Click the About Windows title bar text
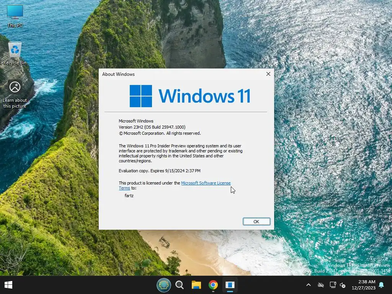392x294 pixels. pyautogui.click(x=118, y=74)
